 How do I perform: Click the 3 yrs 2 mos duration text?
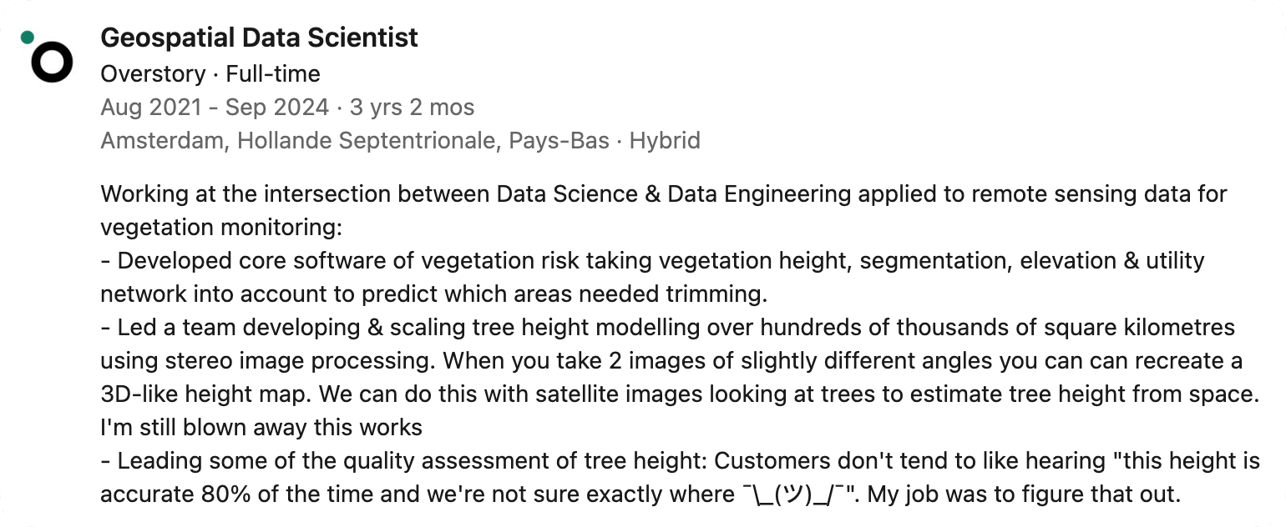tap(412, 108)
